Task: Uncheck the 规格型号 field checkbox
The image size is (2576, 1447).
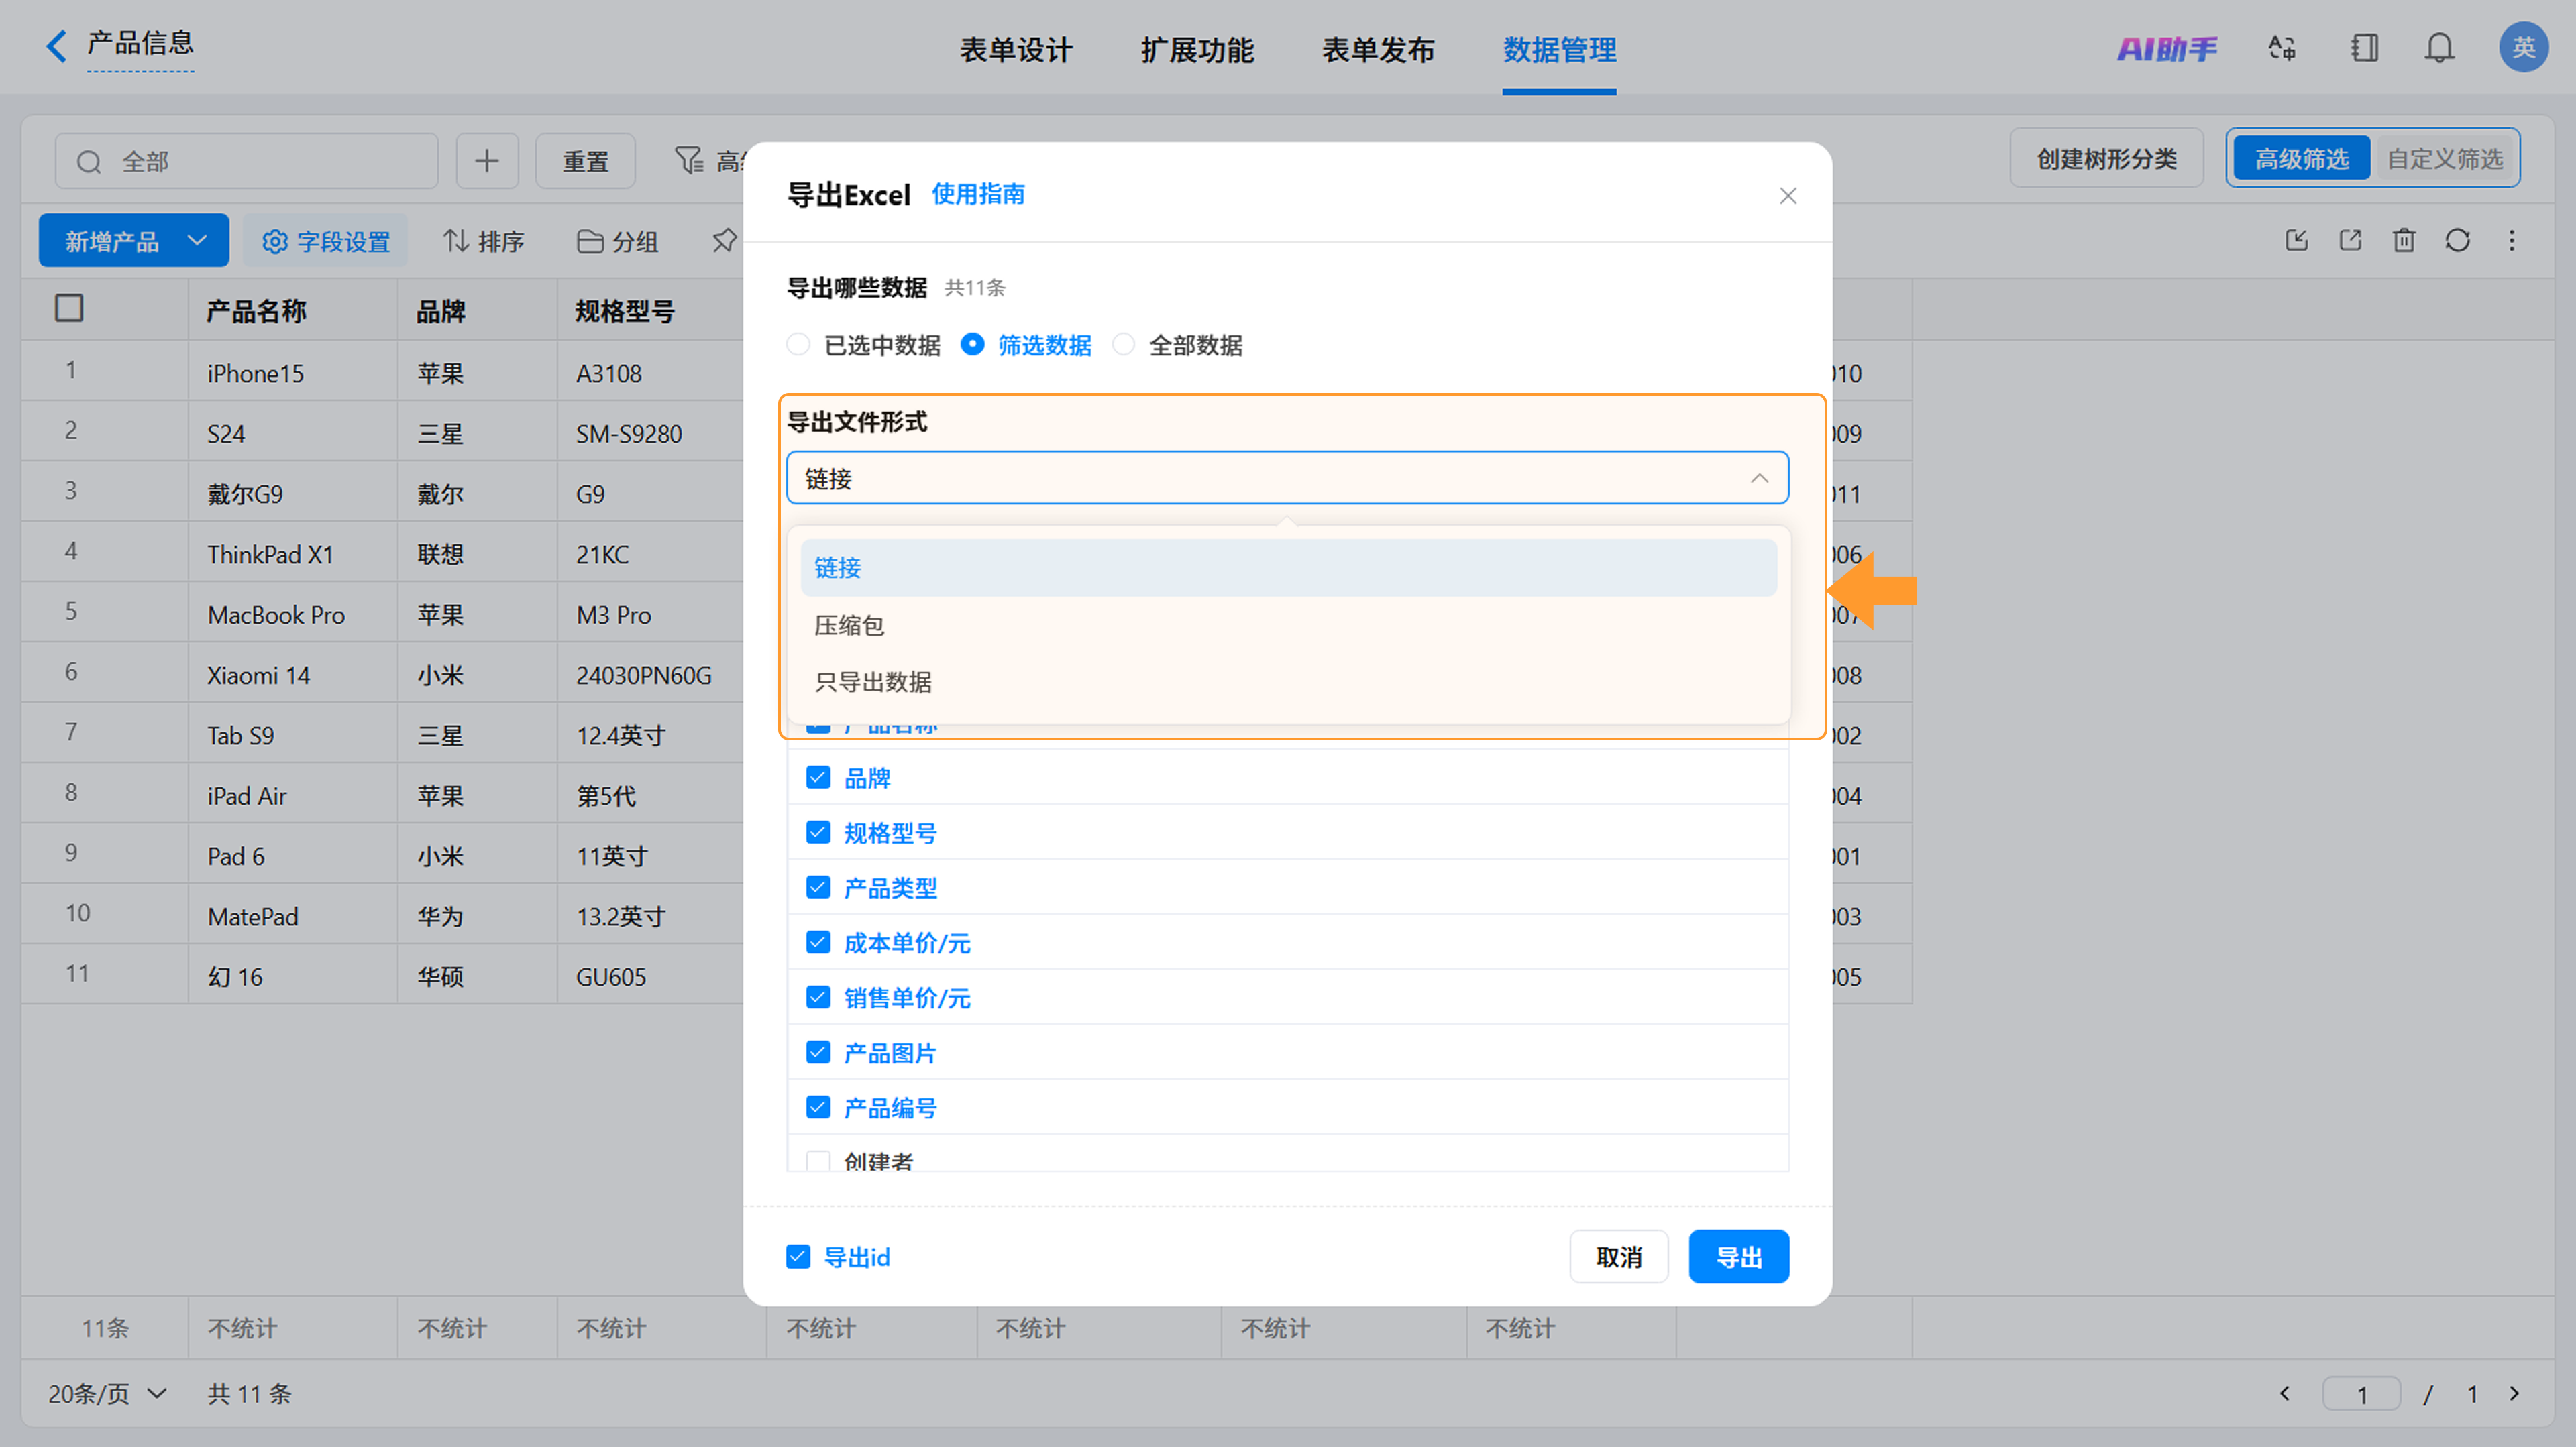Action: tap(818, 832)
